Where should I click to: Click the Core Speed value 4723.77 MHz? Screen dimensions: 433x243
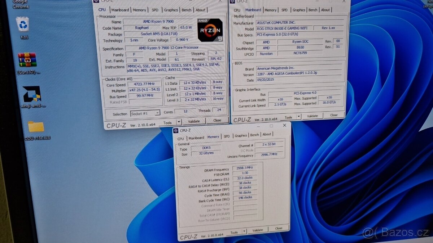click(x=144, y=85)
